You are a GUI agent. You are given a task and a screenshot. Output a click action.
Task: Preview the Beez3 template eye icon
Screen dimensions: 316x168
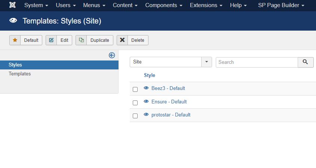pos(146,88)
